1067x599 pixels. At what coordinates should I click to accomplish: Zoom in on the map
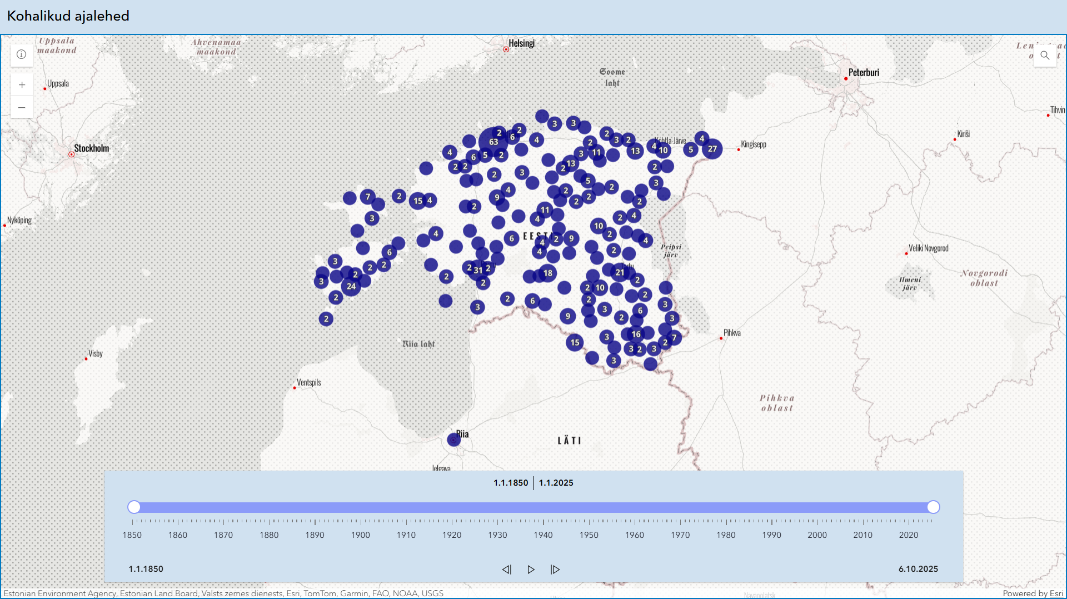22,85
